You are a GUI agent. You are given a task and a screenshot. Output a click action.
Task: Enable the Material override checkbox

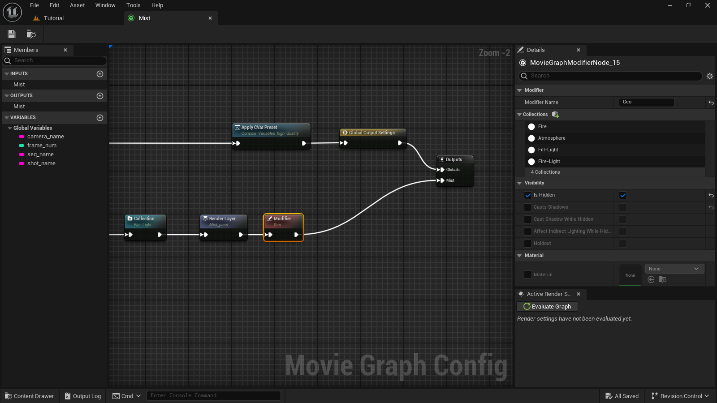[x=528, y=275]
